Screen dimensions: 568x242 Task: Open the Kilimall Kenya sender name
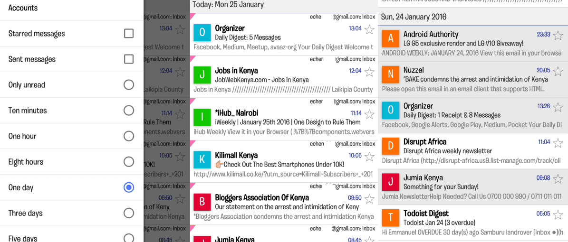(x=237, y=156)
